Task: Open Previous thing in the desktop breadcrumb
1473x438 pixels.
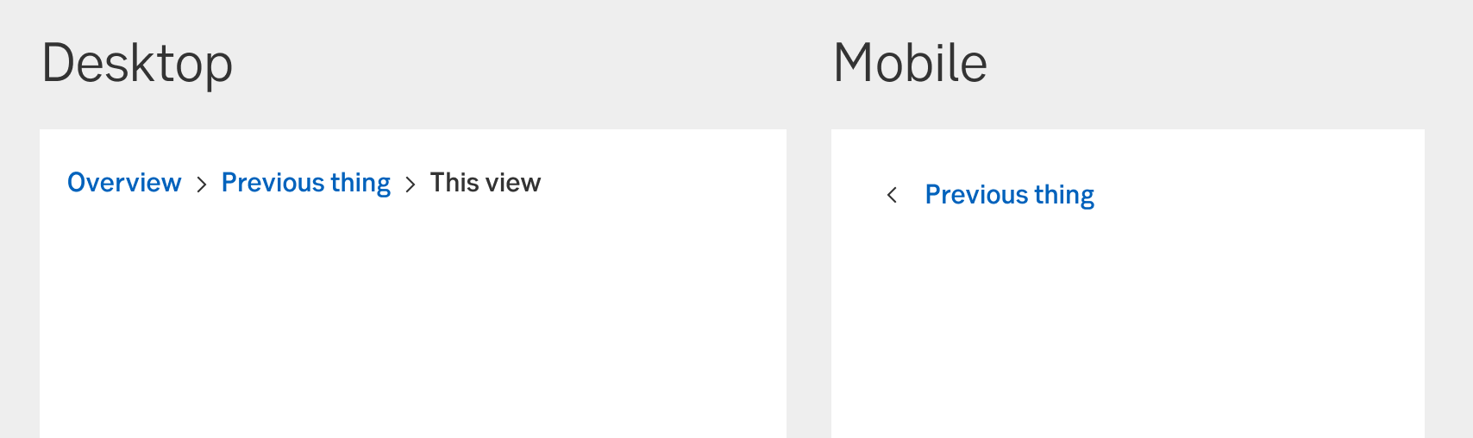Action: (x=306, y=183)
